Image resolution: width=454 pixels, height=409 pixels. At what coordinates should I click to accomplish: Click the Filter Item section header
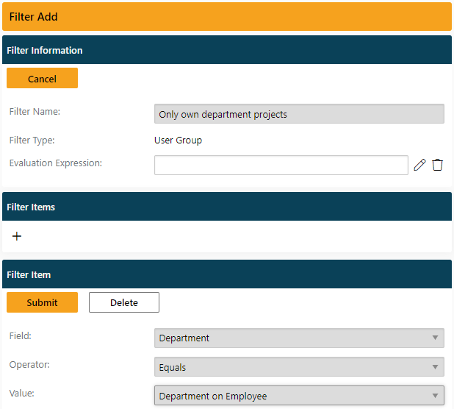pyautogui.click(x=227, y=274)
